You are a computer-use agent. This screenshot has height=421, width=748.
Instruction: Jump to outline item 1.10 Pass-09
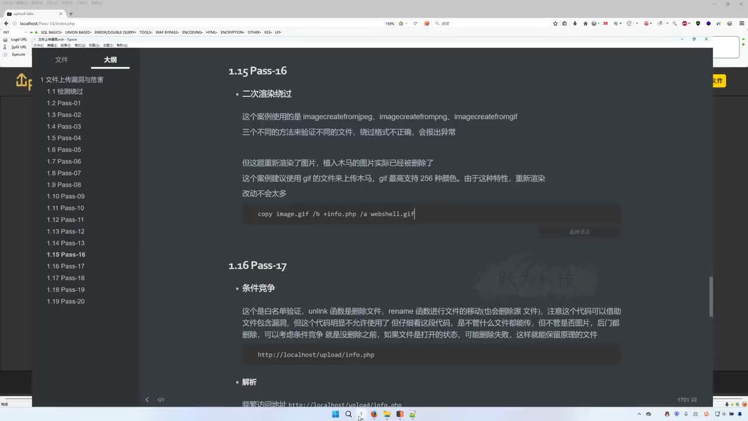(x=65, y=196)
